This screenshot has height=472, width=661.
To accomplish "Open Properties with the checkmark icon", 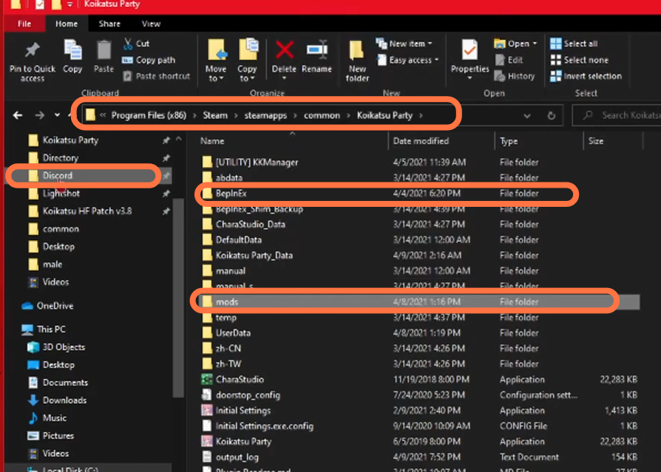I will (x=470, y=50).
